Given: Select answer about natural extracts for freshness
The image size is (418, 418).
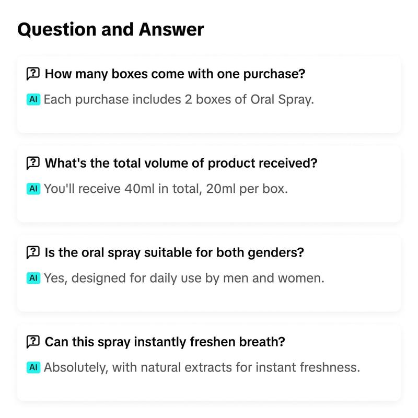Looking at the screenshot, I should (202, 368).
